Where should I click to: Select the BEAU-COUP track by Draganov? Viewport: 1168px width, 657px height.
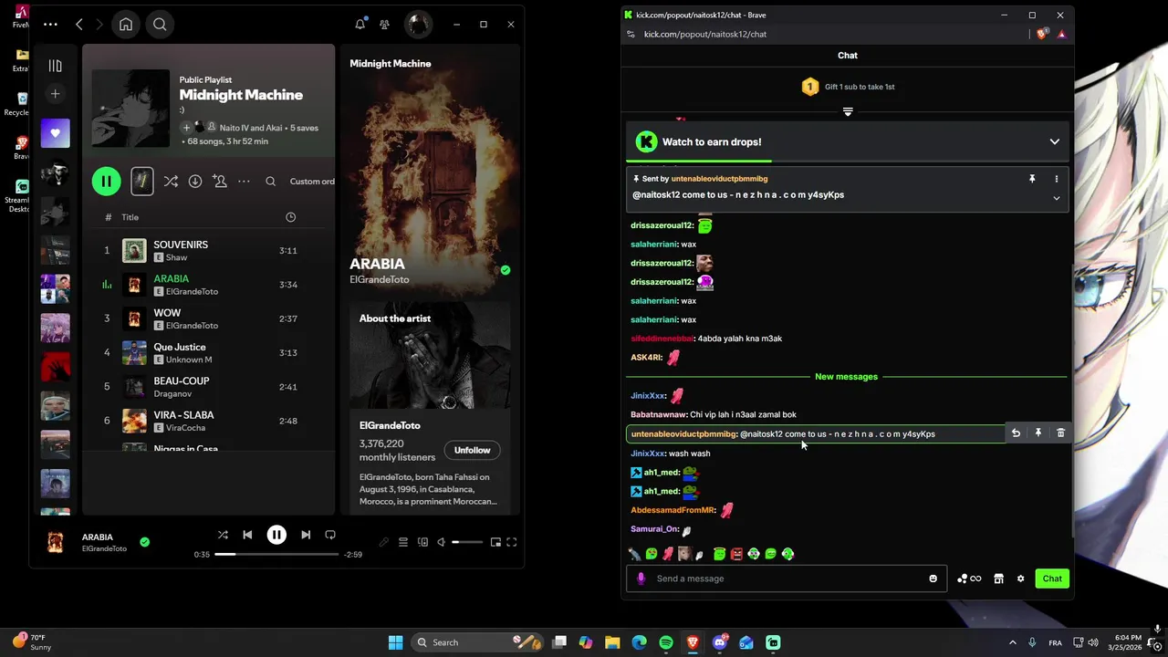(209, 387)
